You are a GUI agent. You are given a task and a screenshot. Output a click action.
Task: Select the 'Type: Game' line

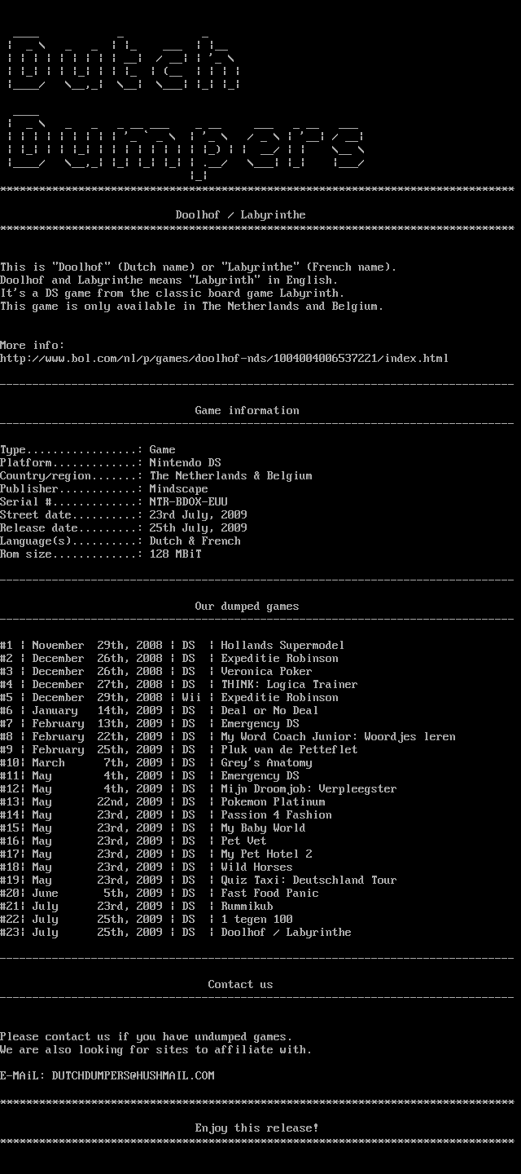(88, 450)
